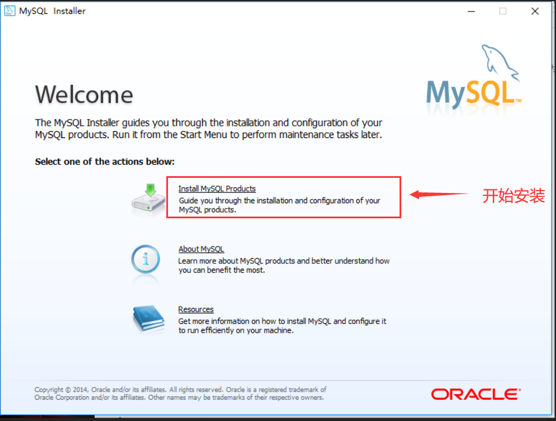Click the 'Get more information on how' description
This screenshot has height=421, width=556.
(x=282, y=326)
